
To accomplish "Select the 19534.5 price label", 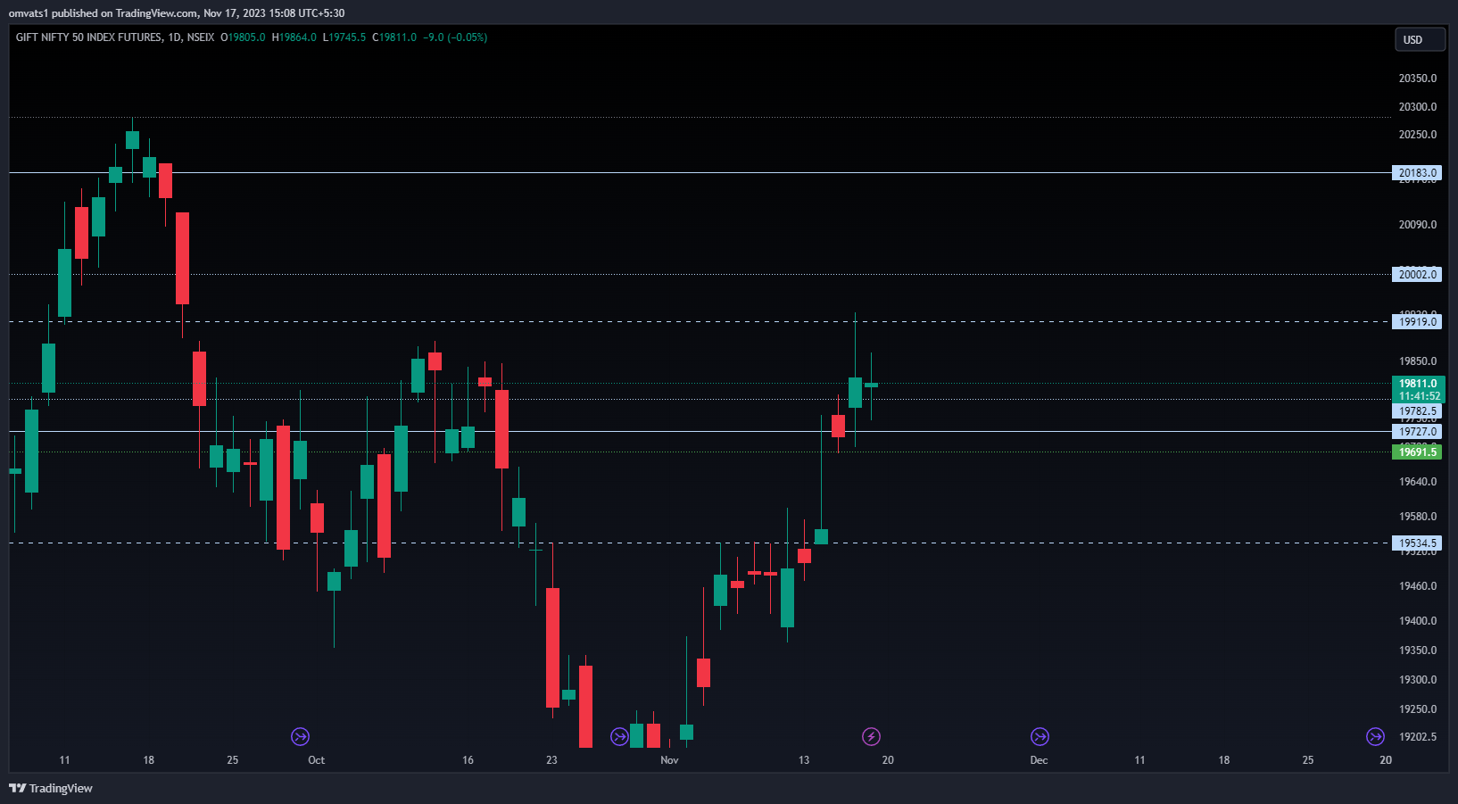I will [1417, 543].
